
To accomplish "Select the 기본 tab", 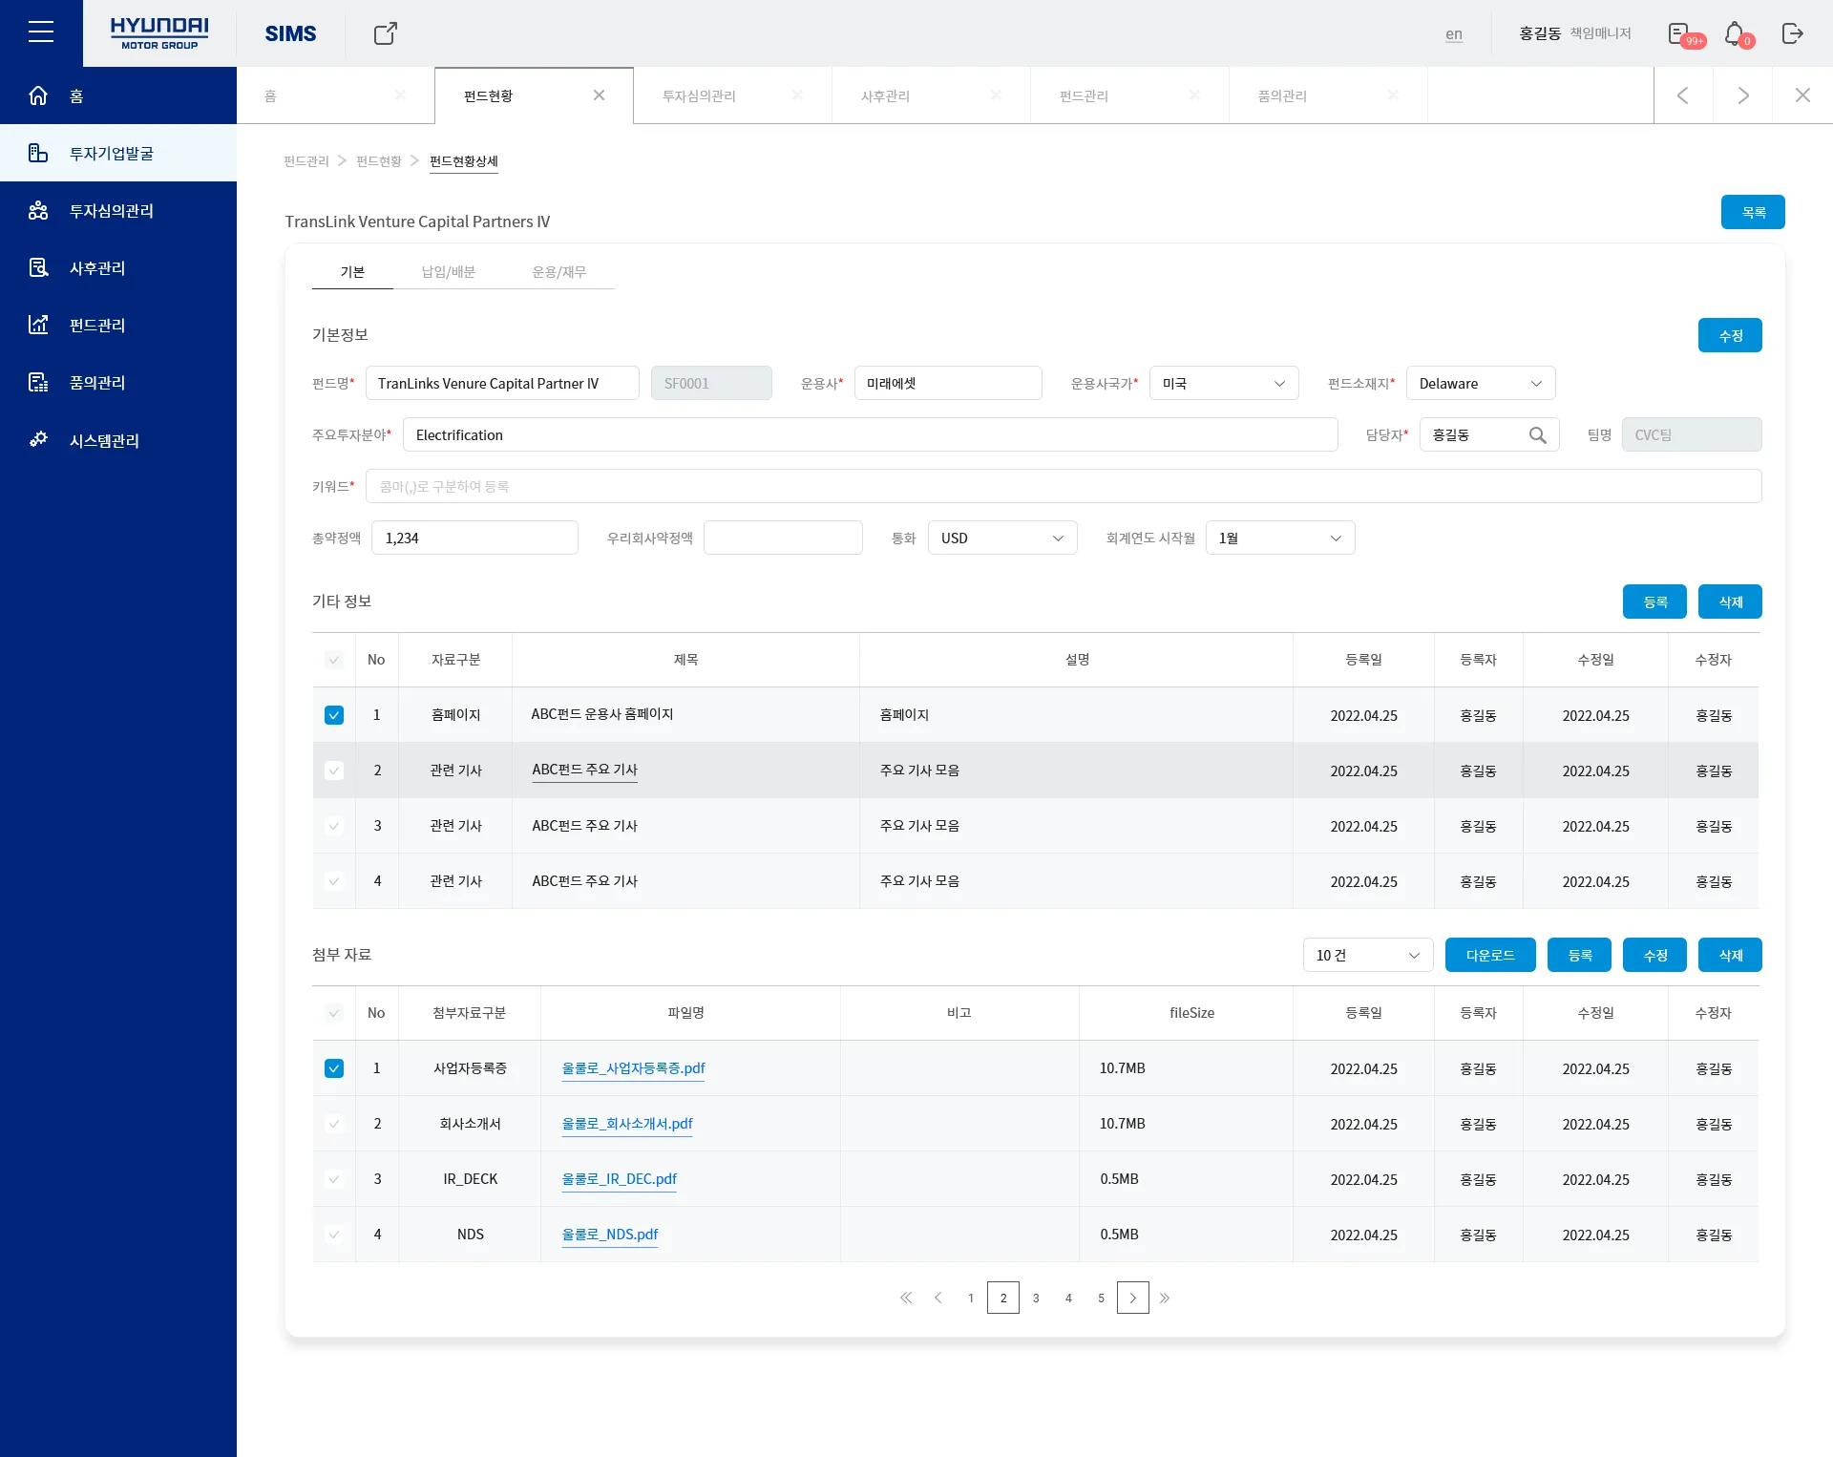I will coord(352,272).
